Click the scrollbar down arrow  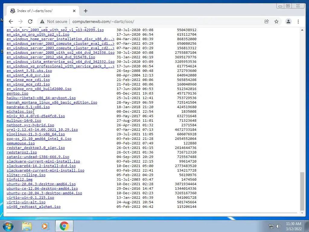click(x=302, y=213)
